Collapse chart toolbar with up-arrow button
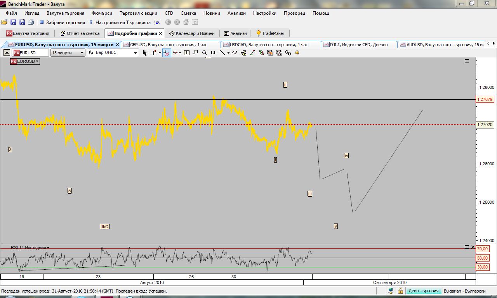The height and width of the screenshot is (298, 497). point(7,53)
